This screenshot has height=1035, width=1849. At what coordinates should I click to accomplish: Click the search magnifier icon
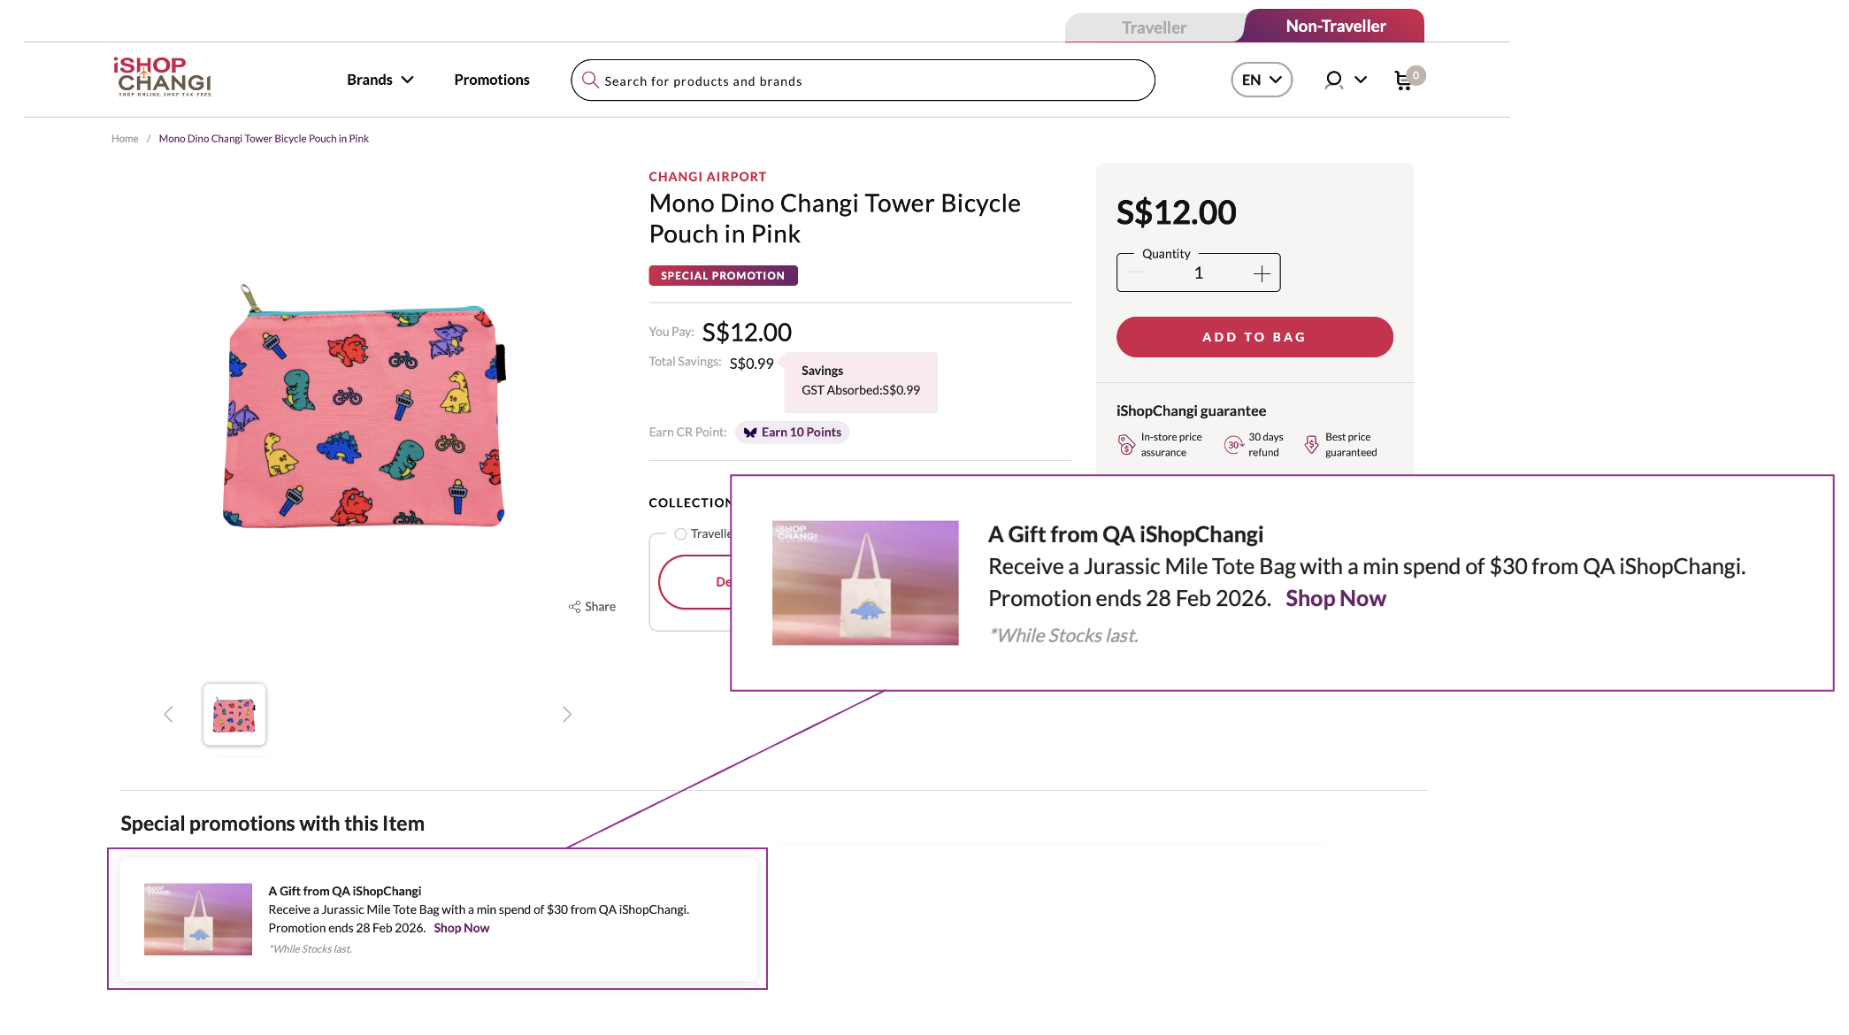[x=590, y=80]
